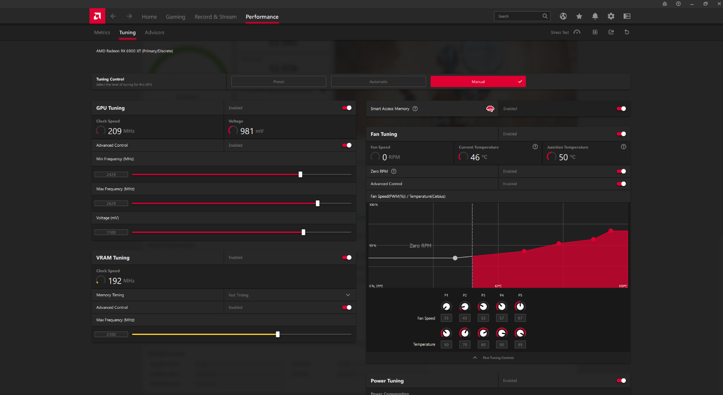This screenshot has height=395, width=723.
Task: Click the VRAM Max Frequency slider handle
Action: 278,335
